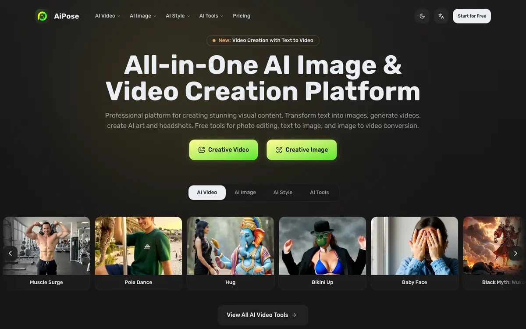526x329 pixels.
Task: Open the Hug video effect thumbnail
Action: (231, 246)
